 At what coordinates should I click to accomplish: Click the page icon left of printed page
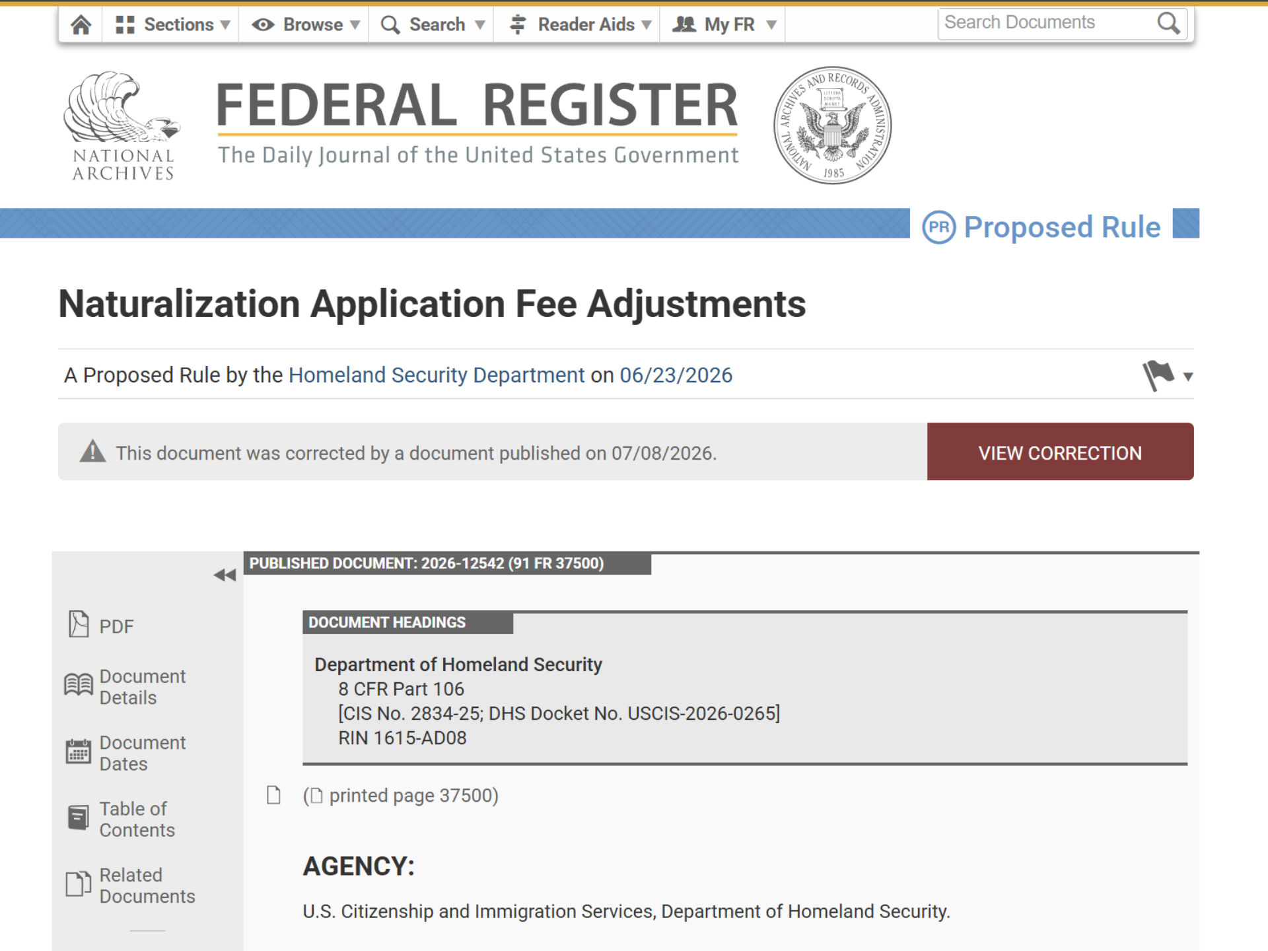273,795
